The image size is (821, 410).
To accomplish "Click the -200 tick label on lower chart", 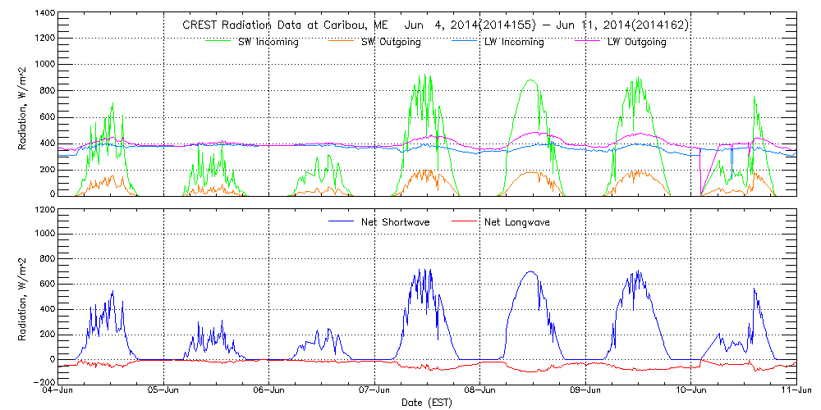I will click(x=42, y=383).
